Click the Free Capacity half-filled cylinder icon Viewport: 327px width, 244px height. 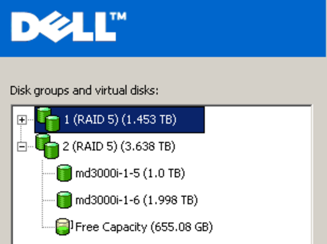coord(63,227)
